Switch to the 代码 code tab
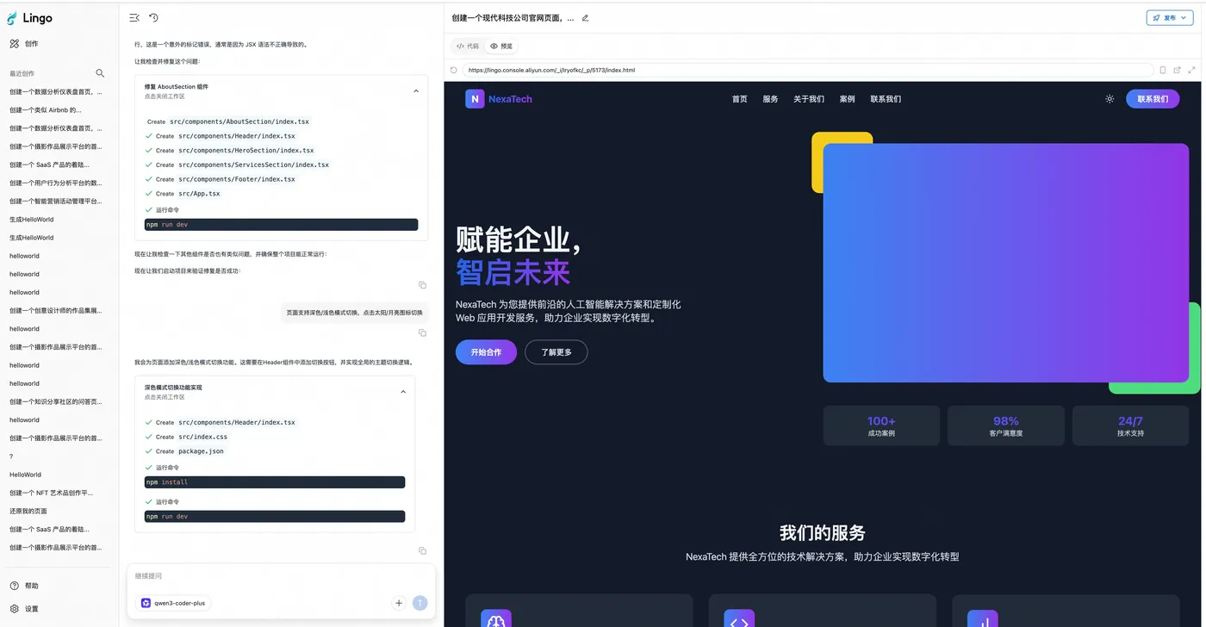This screenshot has height=627, width=1206. [x=468, y=47]
